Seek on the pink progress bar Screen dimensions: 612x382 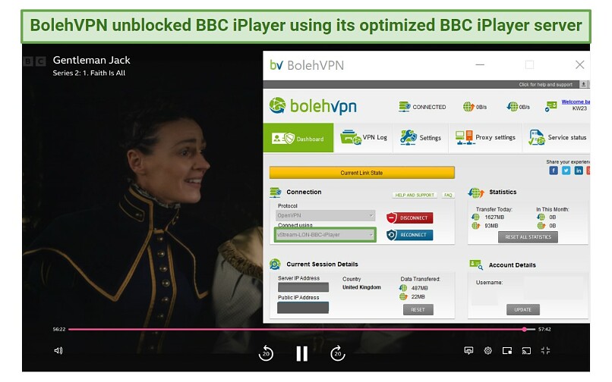tap(301, 330)
